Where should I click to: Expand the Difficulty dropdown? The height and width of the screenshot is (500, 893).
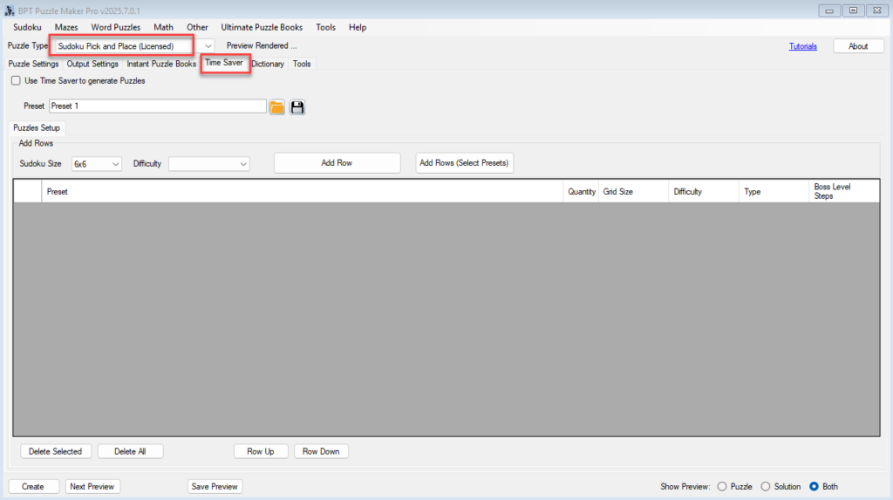point(243,164)
